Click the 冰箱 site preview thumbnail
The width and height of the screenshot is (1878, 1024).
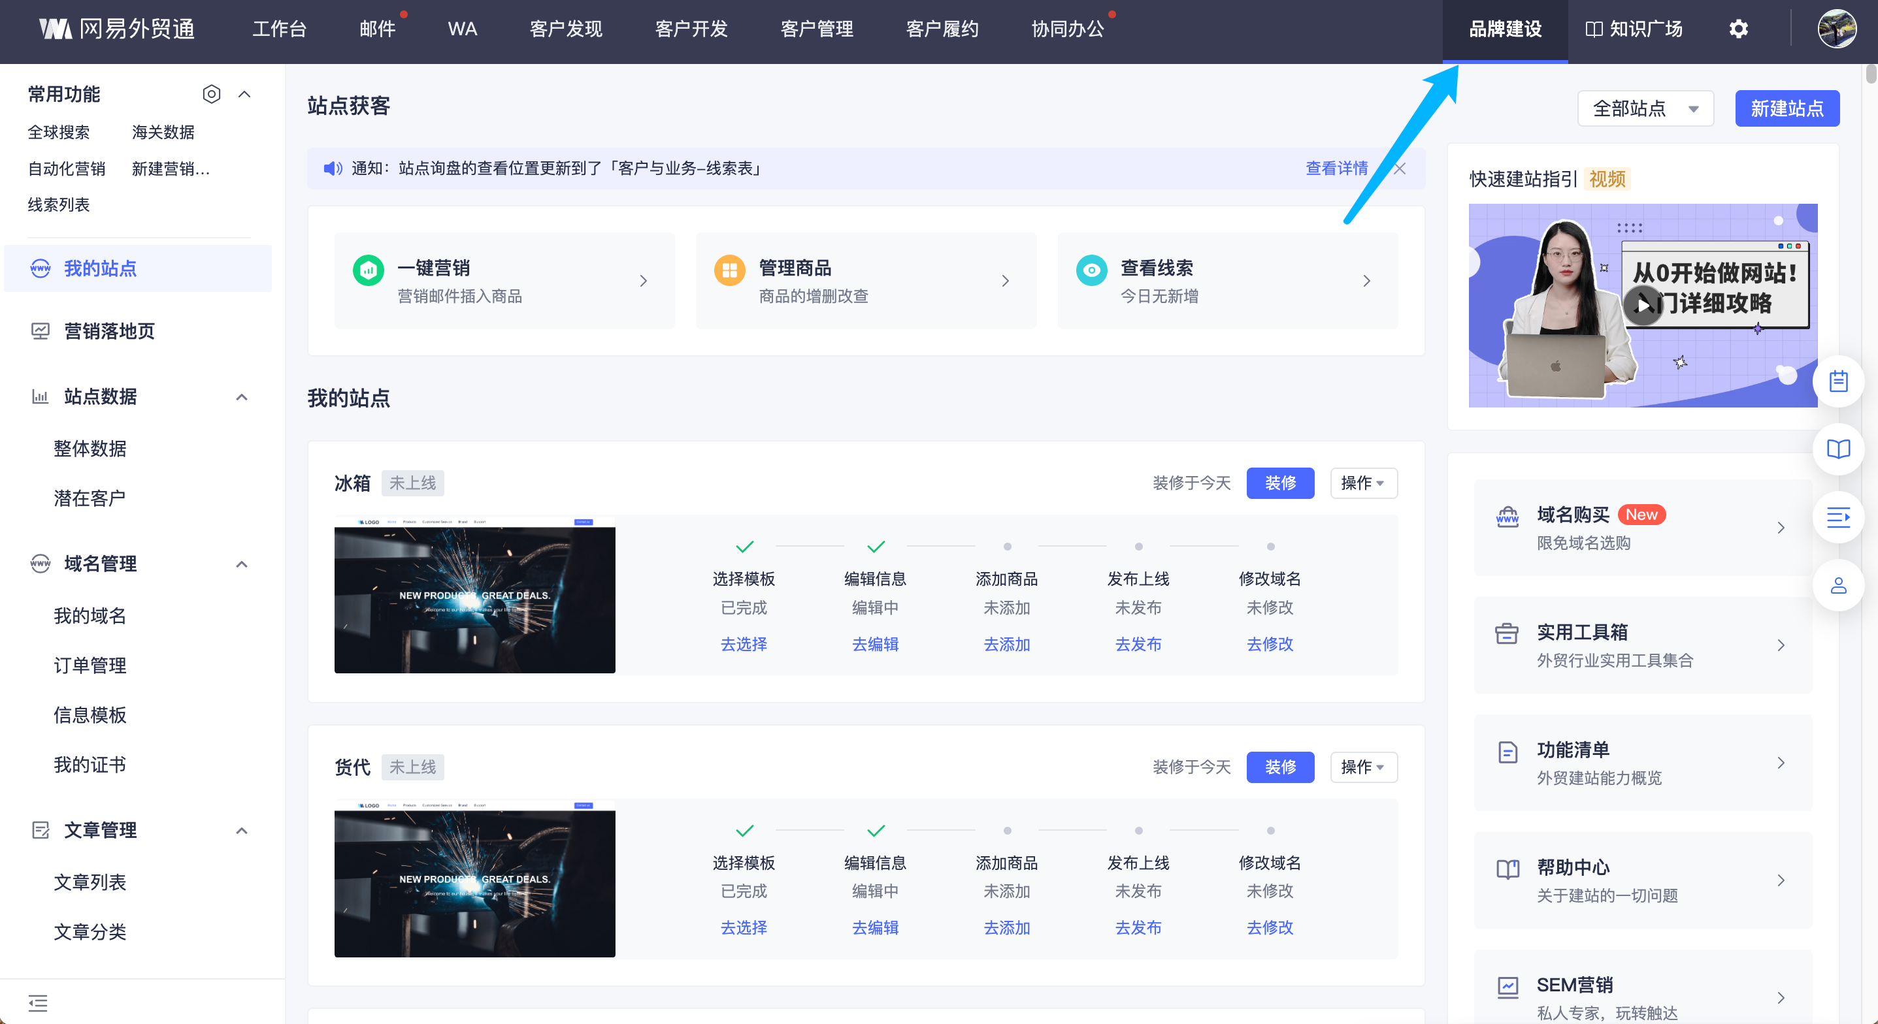(x=474, y=596)
